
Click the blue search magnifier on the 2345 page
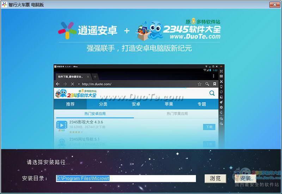pyautogui.click(x=212, y=93)
